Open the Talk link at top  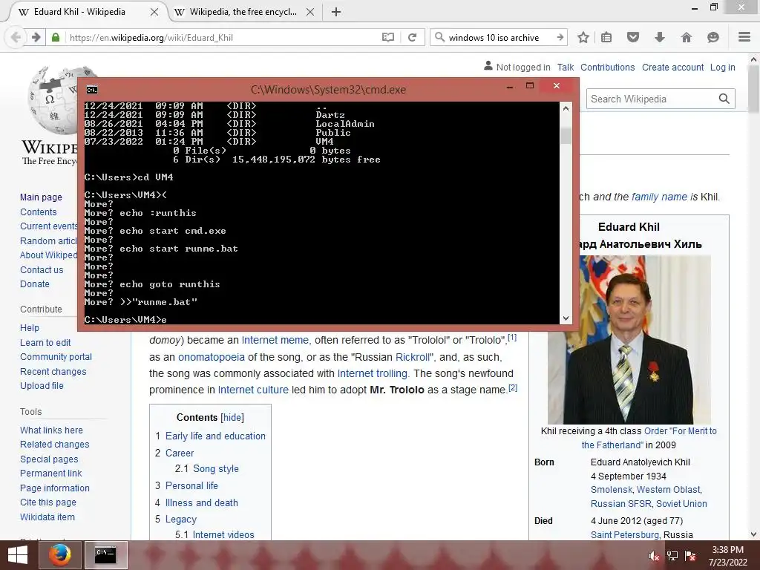565,68
